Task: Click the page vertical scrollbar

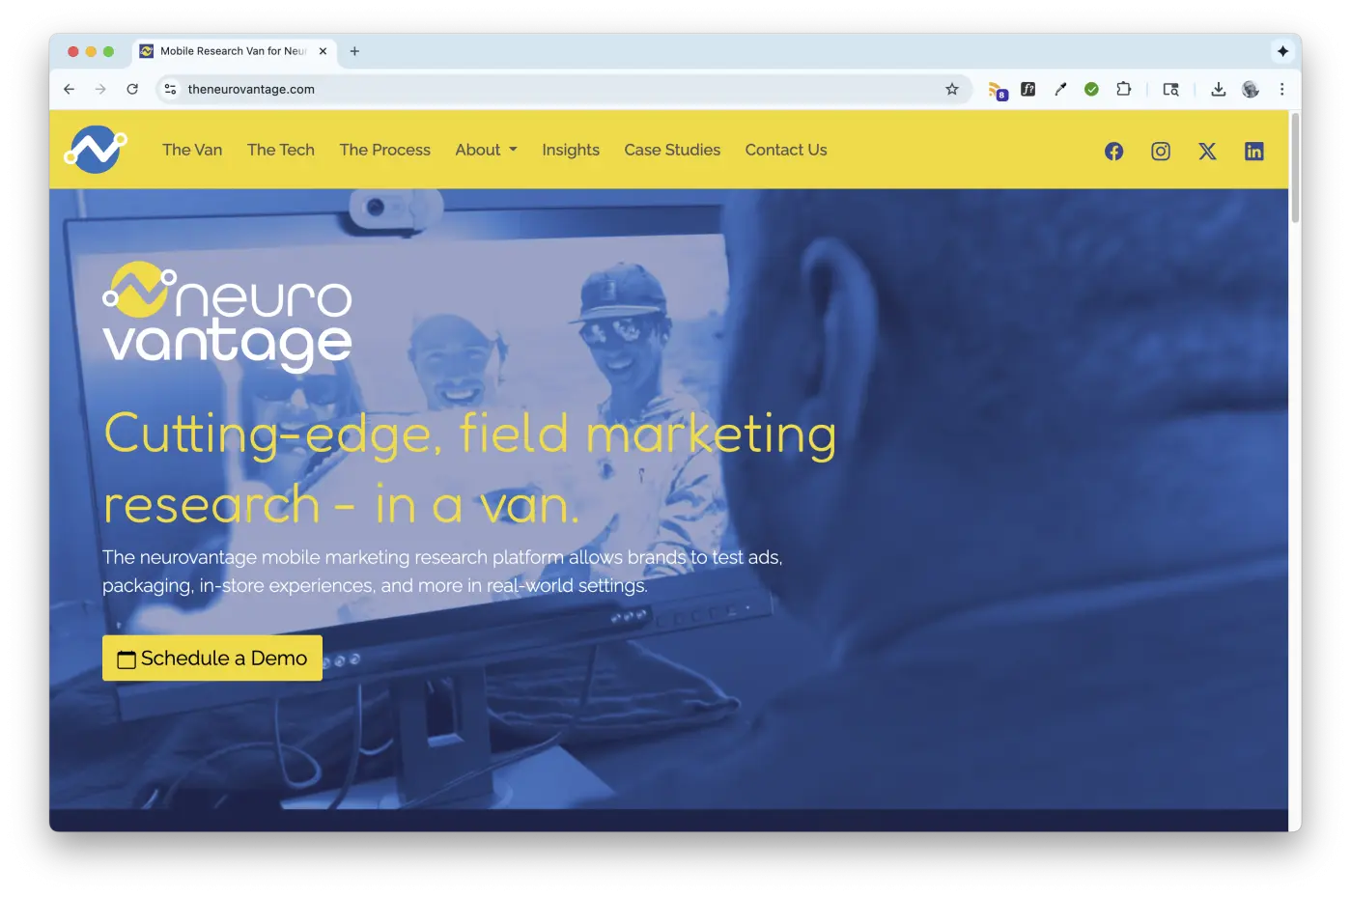Action: pos(1295,168)
